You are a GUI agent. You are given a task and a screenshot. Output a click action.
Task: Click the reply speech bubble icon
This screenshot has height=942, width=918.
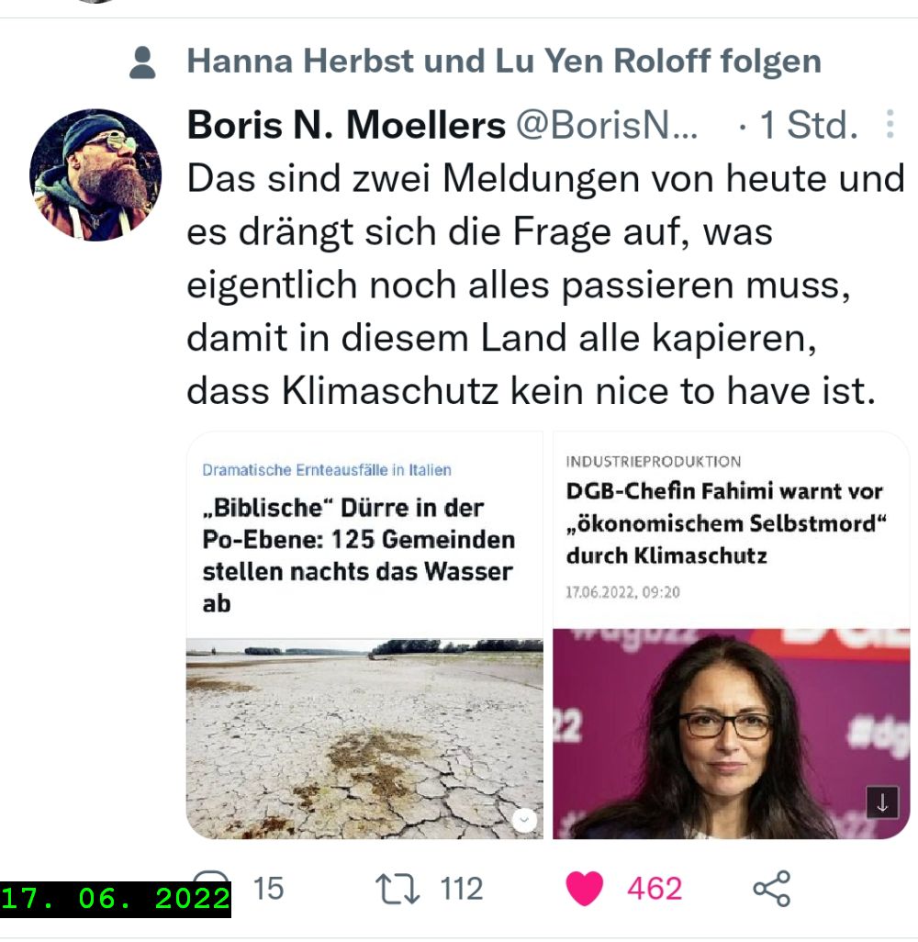click(212, 877)
